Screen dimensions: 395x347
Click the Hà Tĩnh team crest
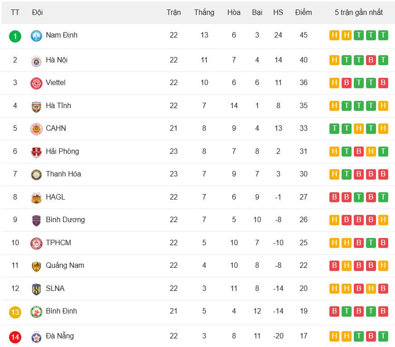(36, 106)
